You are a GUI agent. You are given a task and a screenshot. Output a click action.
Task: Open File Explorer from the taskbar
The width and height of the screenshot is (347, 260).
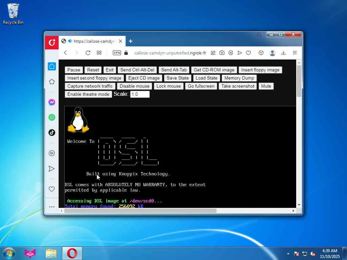tap(51, 254)
